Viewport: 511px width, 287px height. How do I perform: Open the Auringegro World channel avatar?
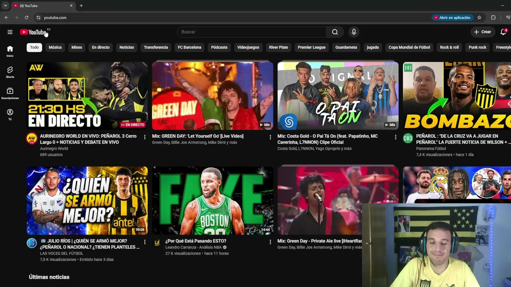(32, 138)
